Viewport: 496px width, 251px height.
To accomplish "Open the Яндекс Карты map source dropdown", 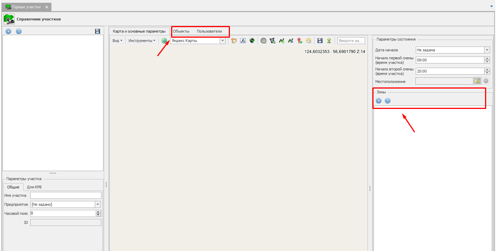I will [x=222, y=41].
